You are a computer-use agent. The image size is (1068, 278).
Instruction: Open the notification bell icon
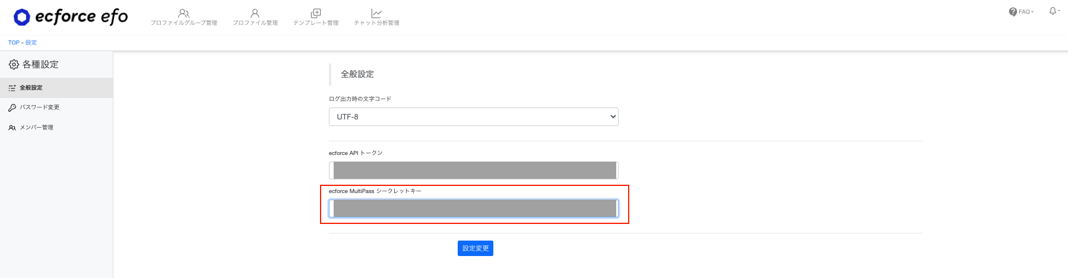pos(1053,11)
